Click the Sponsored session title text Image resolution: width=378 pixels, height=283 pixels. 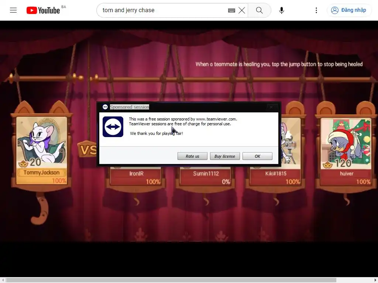point(130,107)
